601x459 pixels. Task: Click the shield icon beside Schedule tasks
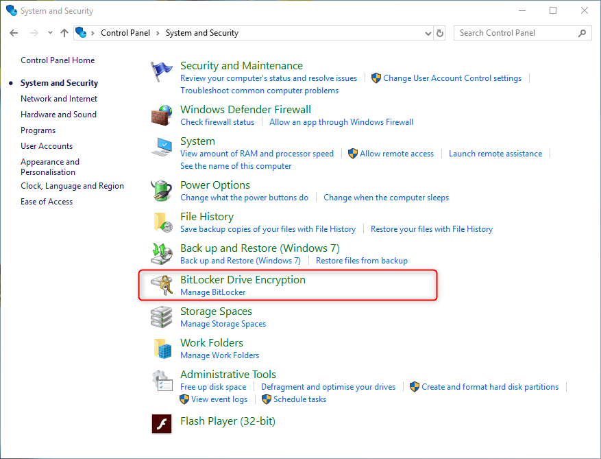tap(267, 399)
